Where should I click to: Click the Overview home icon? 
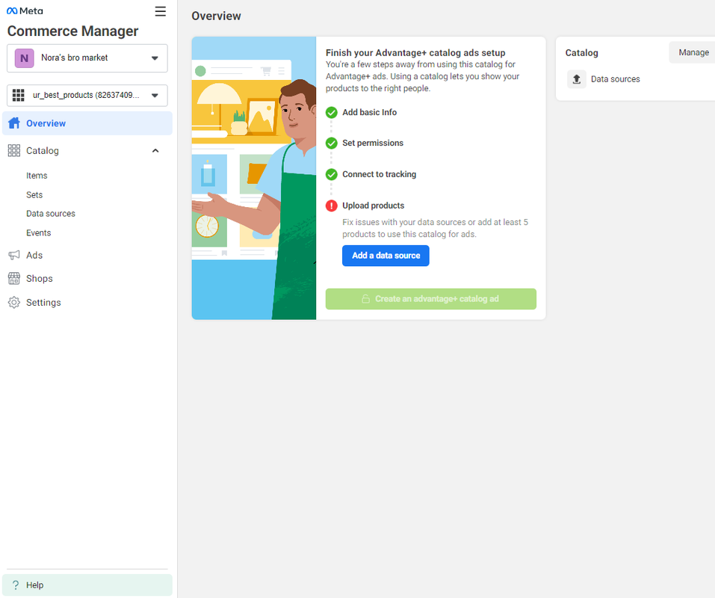tap(14, 123)
